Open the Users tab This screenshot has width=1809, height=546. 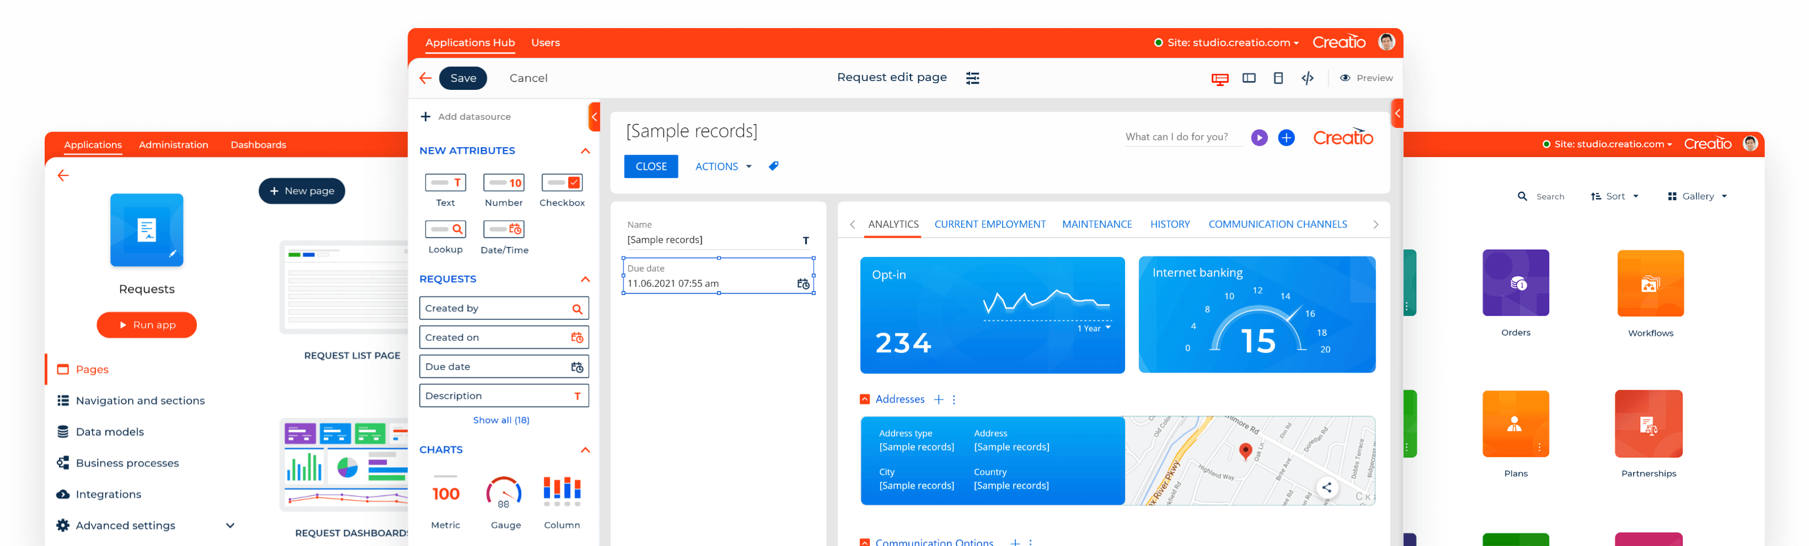(545, 43)
